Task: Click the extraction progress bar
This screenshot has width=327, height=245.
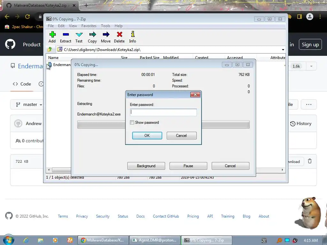Action: 163,124
